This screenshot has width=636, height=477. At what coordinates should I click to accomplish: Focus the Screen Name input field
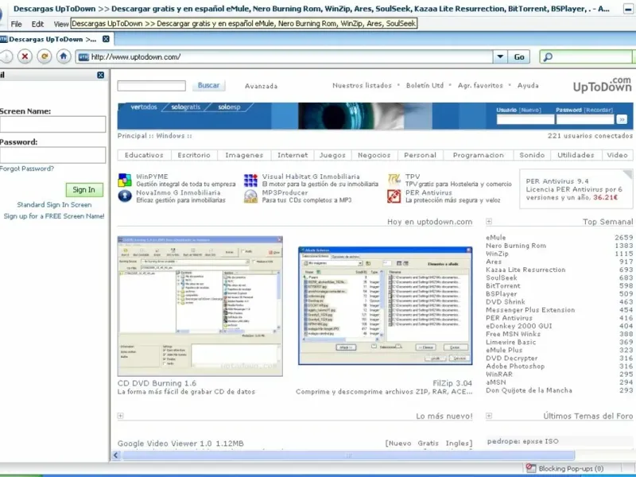click(x=52, y=124)
